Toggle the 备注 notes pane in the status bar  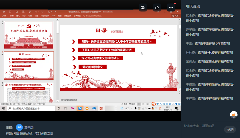coord(124,104)
